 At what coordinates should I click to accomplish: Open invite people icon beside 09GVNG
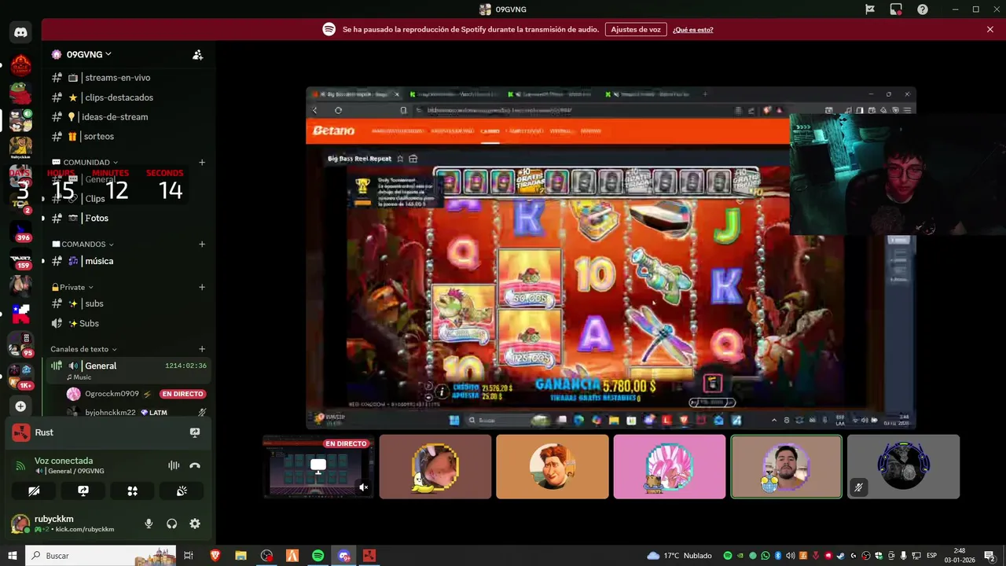coord(198,55)
